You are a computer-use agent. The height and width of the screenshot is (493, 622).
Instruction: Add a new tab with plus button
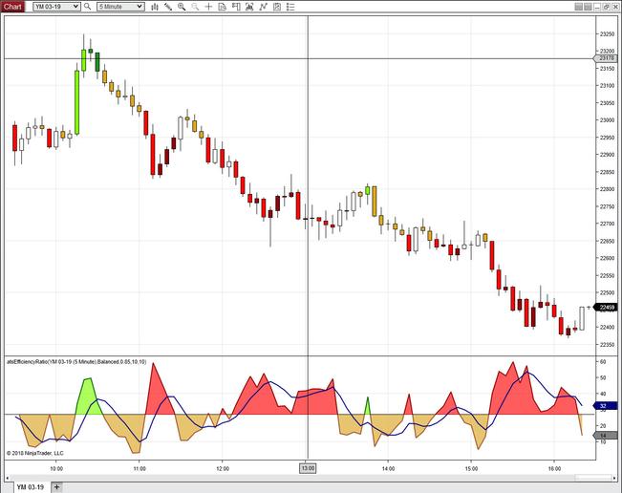[56, 487]
